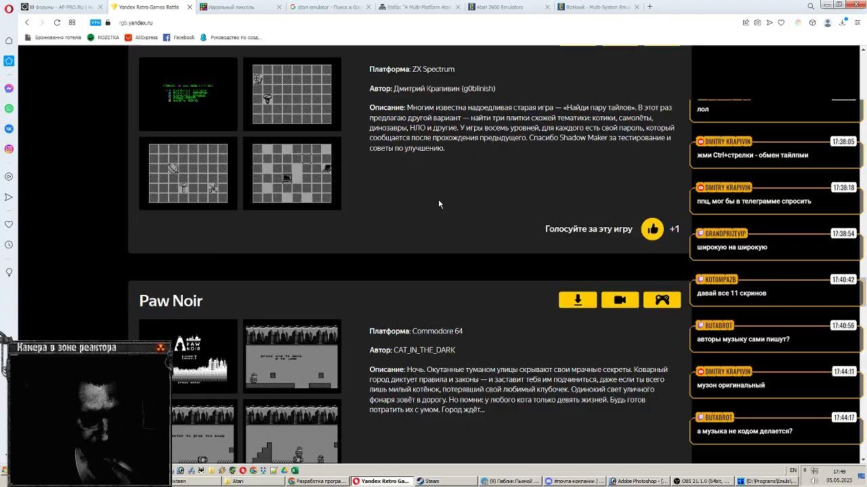Click the lightbulb icon in sidebar
This screenshot has width=867, height=487.
[x=9, y=272]
